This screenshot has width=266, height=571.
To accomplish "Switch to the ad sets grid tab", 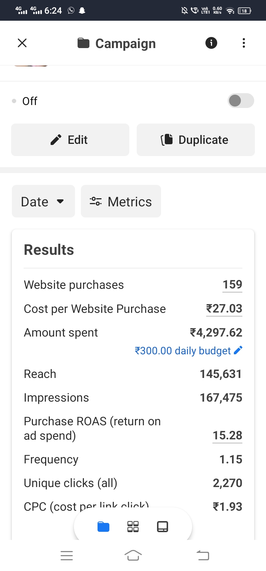I will (x=133, y=527).
